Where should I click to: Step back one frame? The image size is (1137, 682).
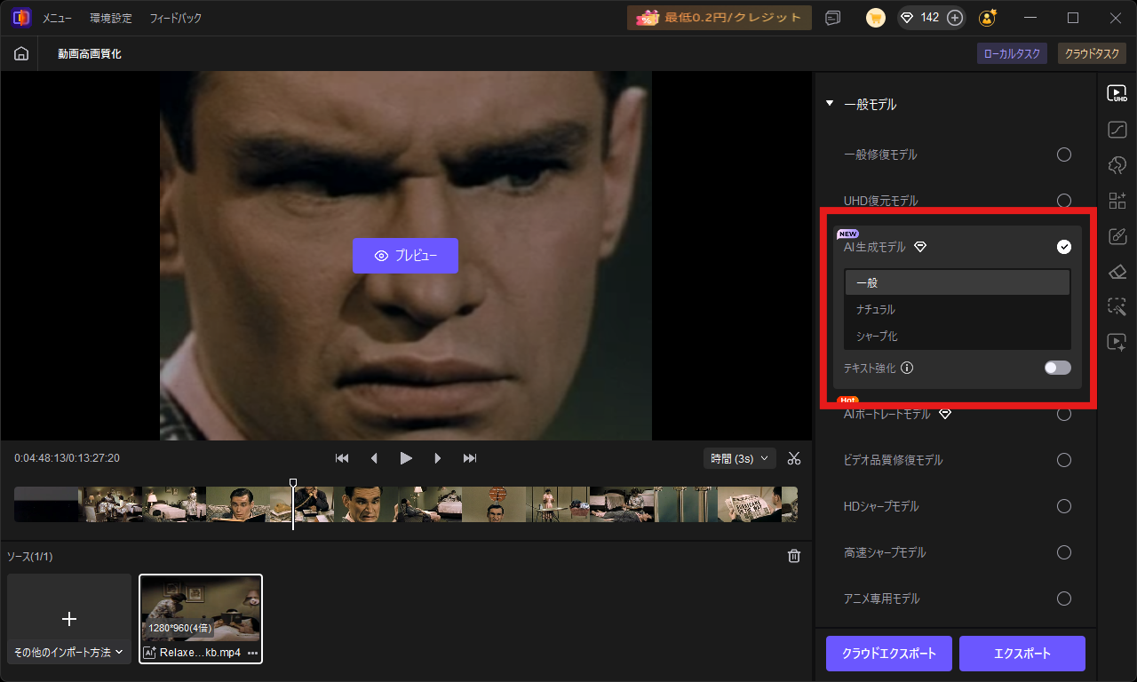tap(374, 458)
